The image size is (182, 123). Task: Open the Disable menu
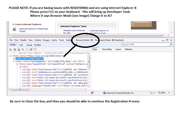point(23,40)
